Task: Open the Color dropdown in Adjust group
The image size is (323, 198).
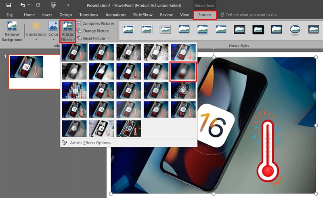Action: pos(53,32)
